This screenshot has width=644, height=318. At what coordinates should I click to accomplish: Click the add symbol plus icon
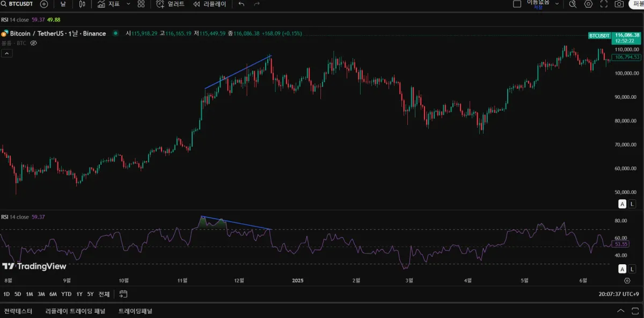[44, 4]
